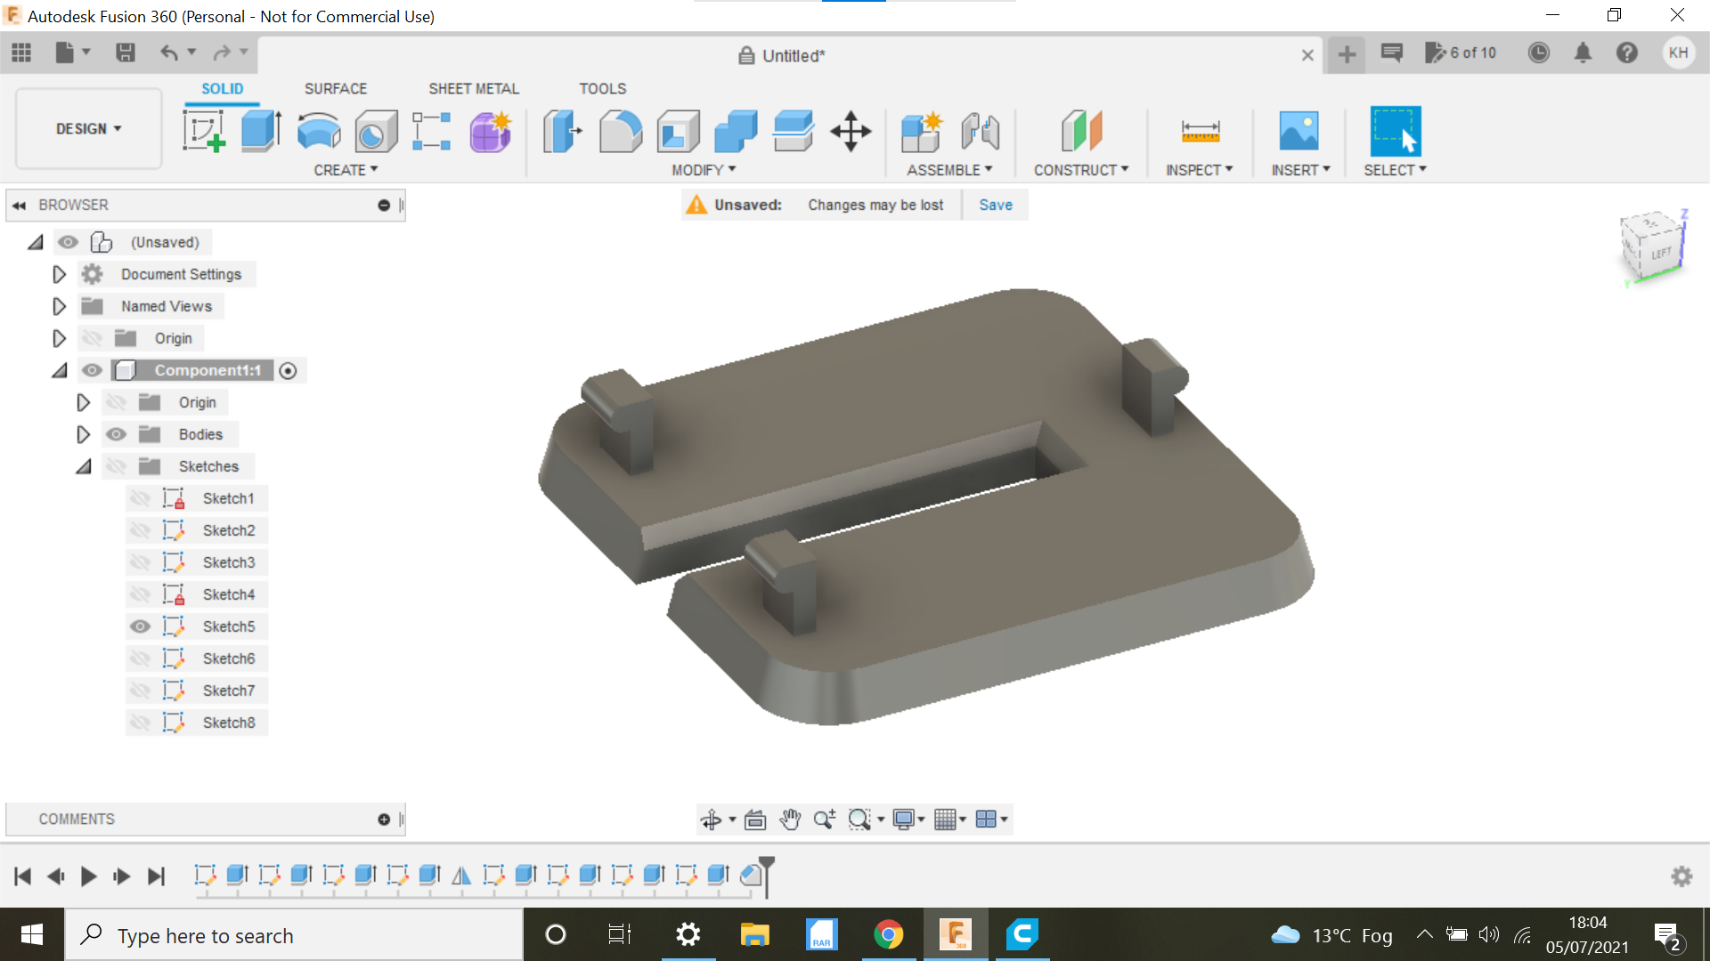Image resolution: width=1710 pixels, height=961 pixels.
Task: Show the top-level Origin folder
Action: [x=92, y=338]
